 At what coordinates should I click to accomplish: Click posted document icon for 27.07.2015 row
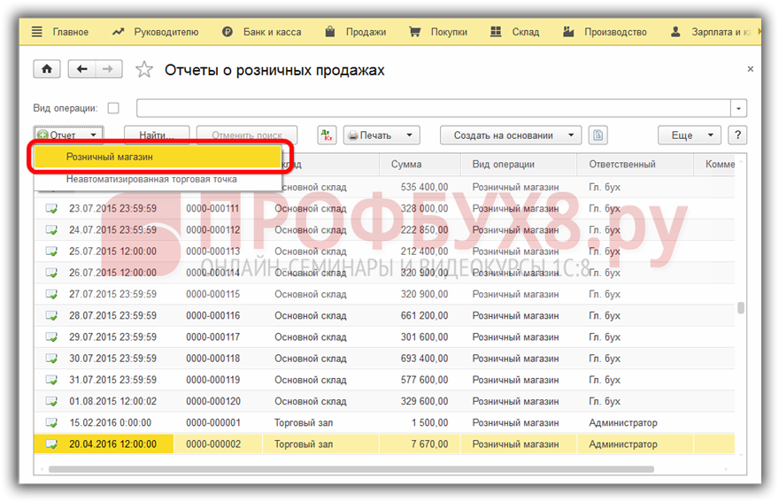(x=51, y=294)
